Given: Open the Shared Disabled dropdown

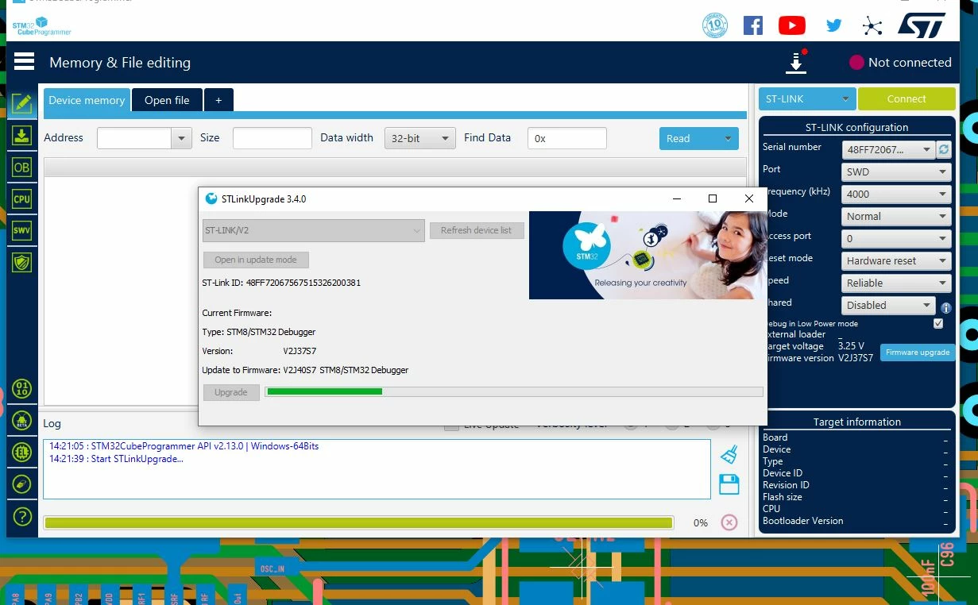Looking at the screenshot, I should 889,305.
